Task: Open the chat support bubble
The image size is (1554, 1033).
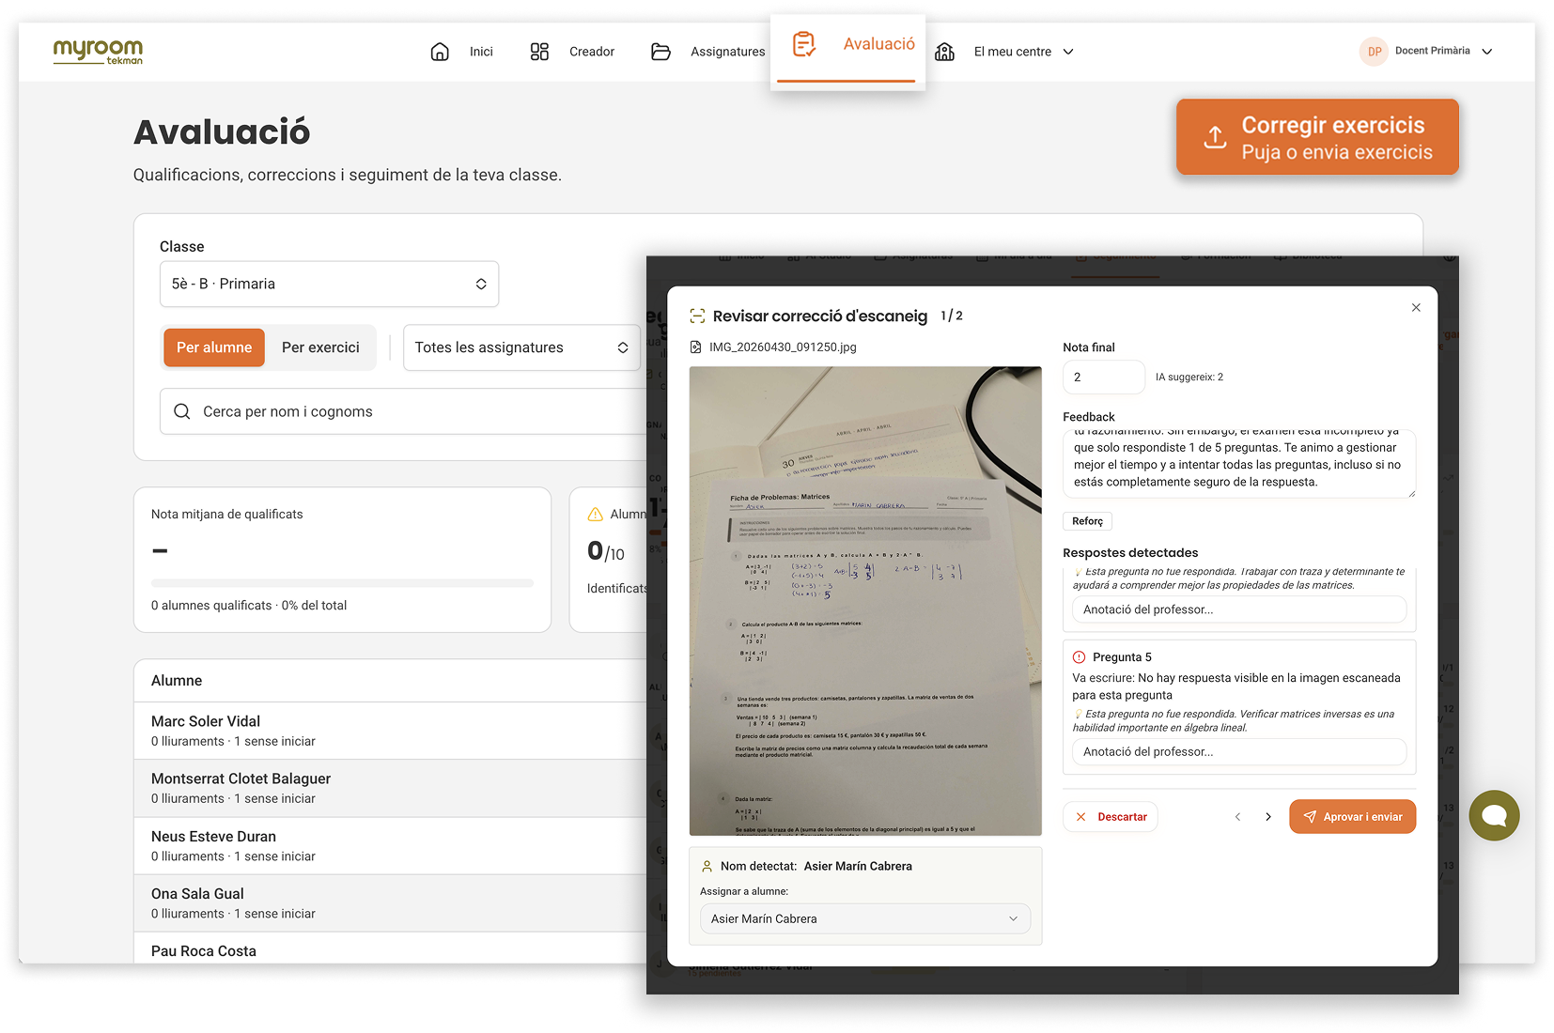Action: pos(1494,815)
